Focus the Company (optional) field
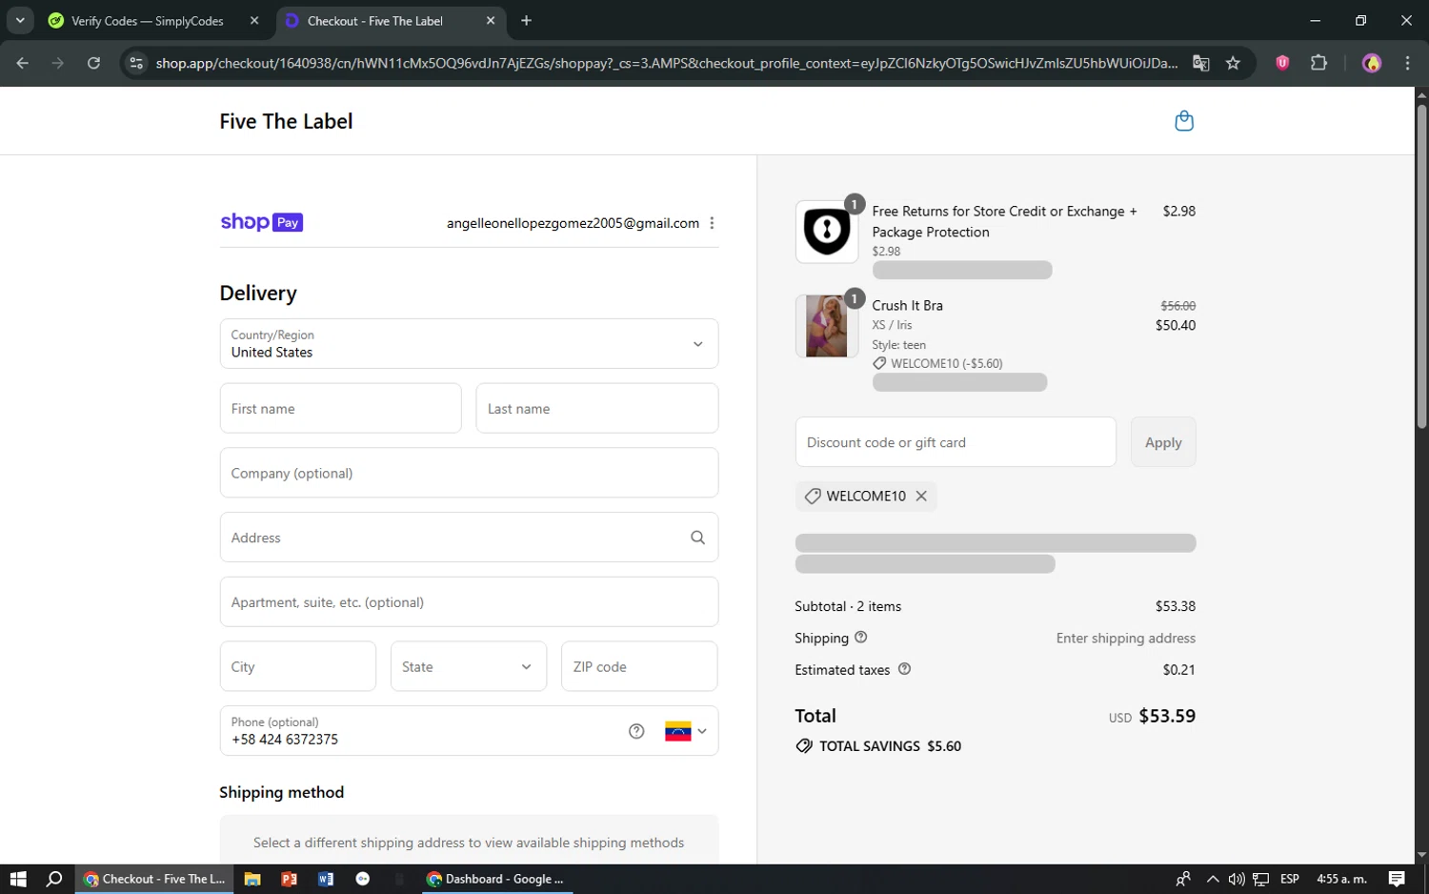The image size is (1429, 894). pyautogui.click(x=469, y=473)
